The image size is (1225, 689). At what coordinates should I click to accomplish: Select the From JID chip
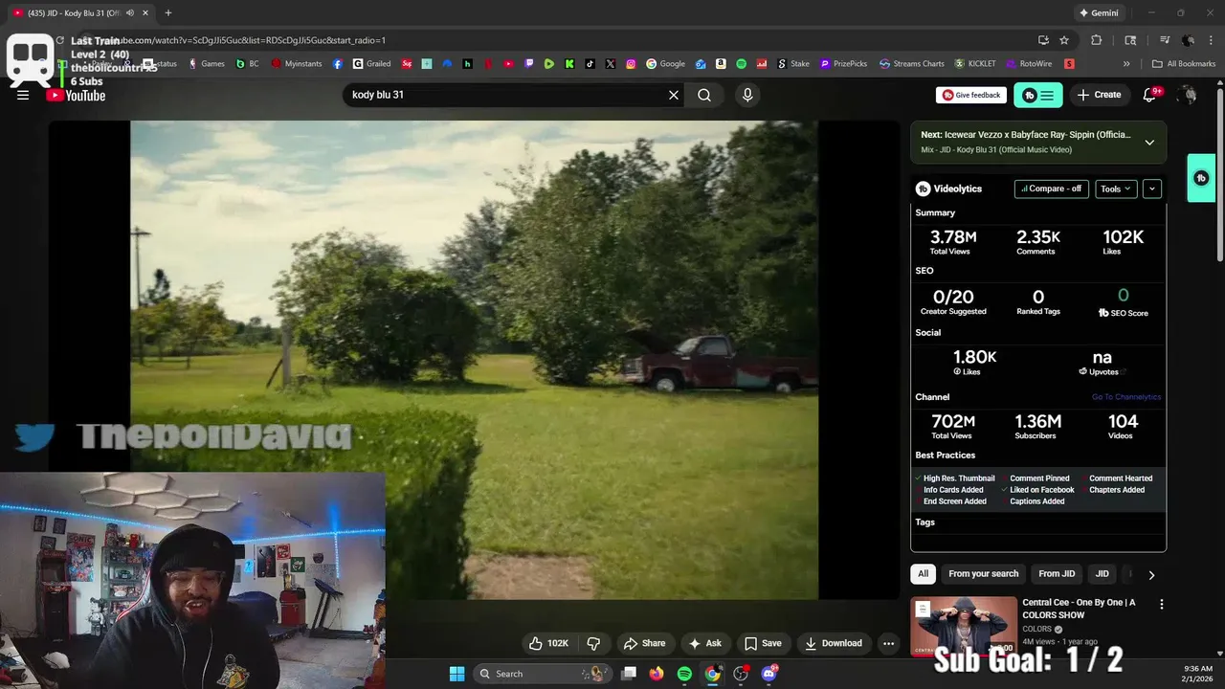click(x=1057, y=574)
